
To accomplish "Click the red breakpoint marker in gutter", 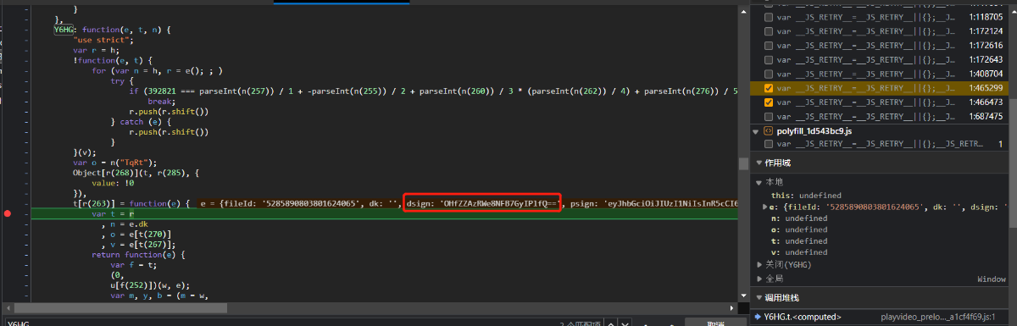I will coord(8,214).
